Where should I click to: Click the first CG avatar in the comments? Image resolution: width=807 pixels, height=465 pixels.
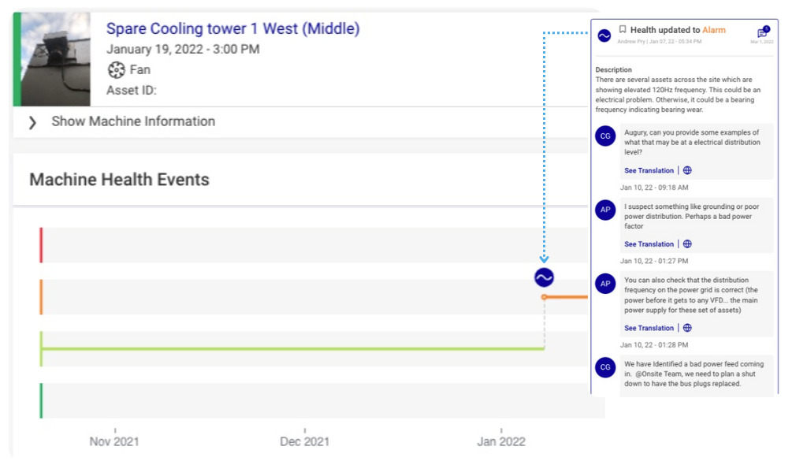click(x=605, y=136)
